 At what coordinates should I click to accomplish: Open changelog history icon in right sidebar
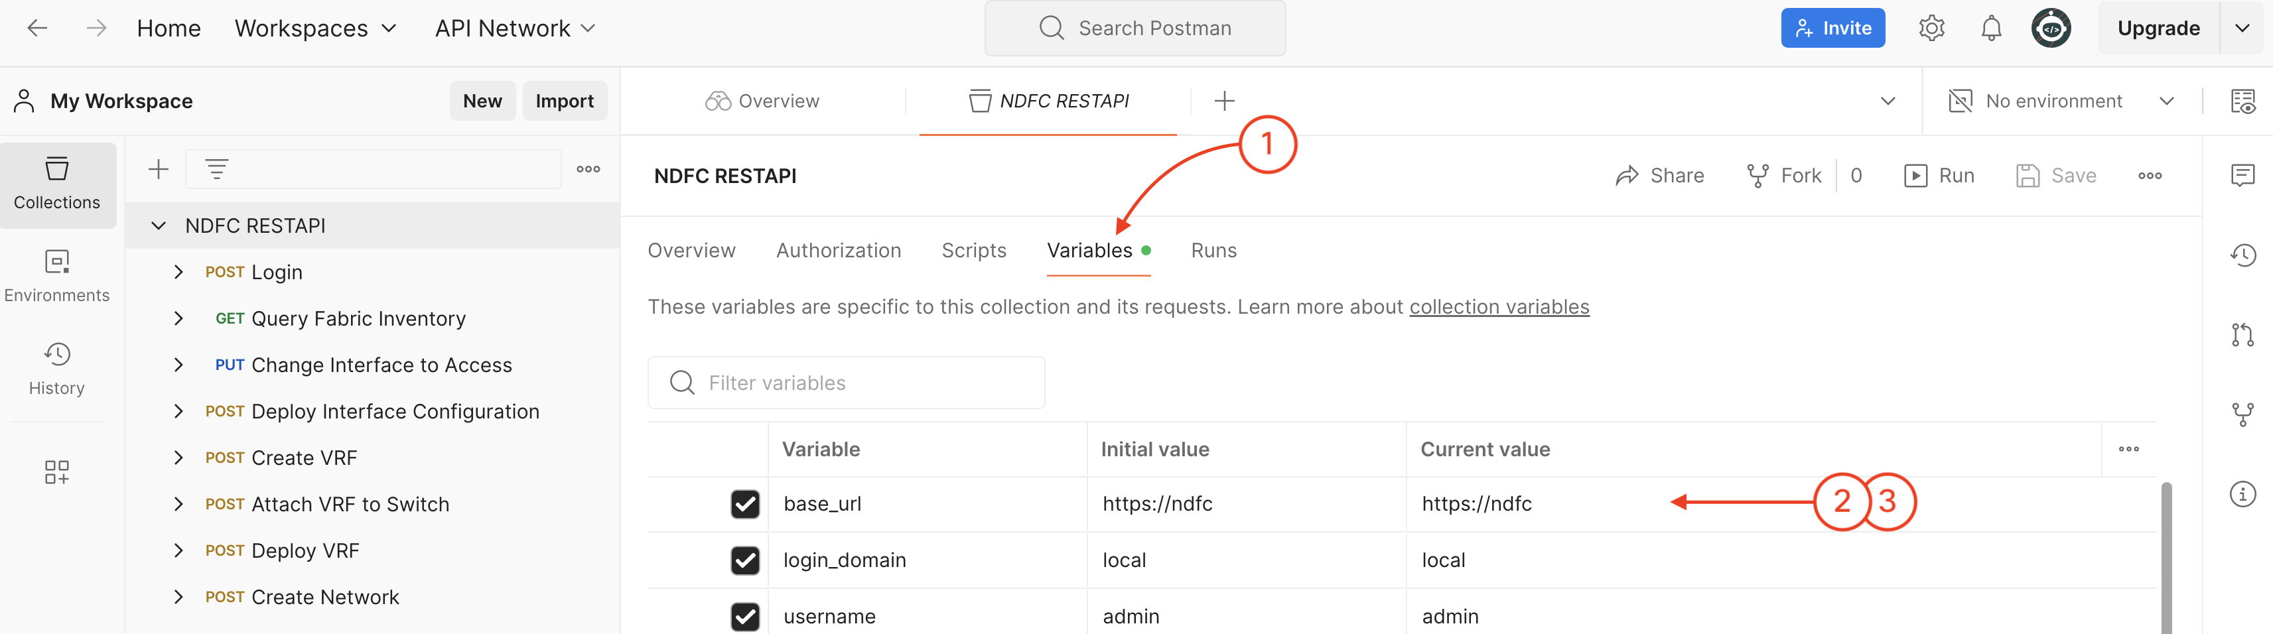[x=2242, y=256]
